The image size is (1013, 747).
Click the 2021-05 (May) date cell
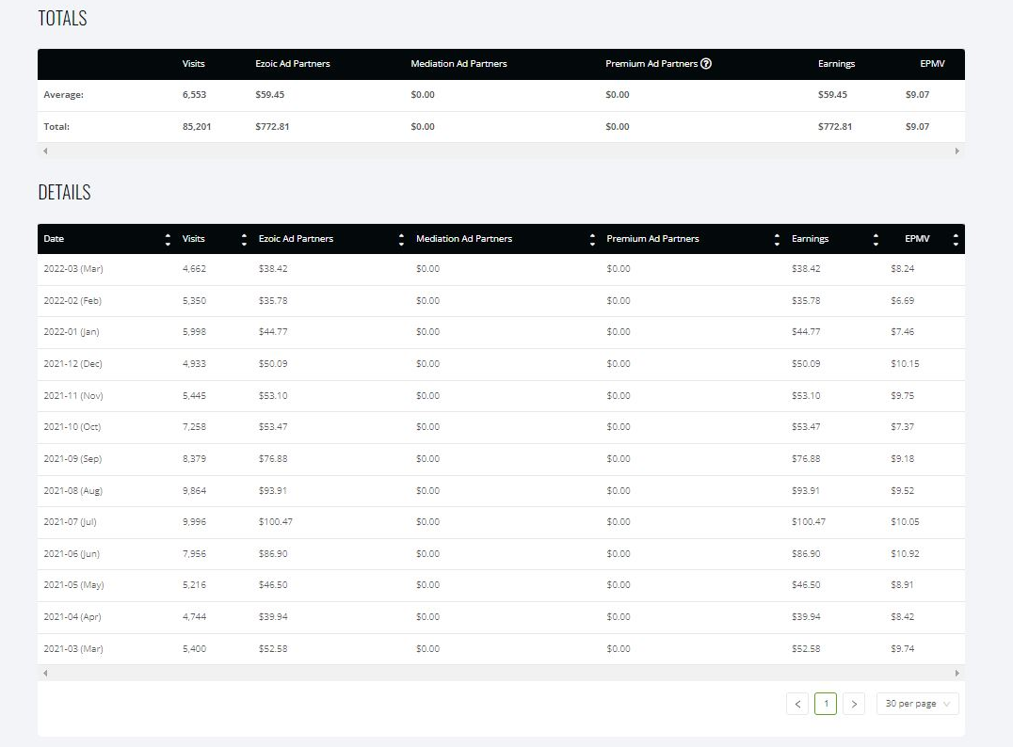click(x=73, y=585)
